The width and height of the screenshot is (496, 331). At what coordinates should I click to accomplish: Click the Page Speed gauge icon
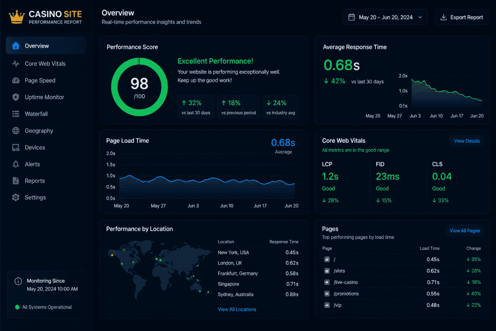coord(16,80)
